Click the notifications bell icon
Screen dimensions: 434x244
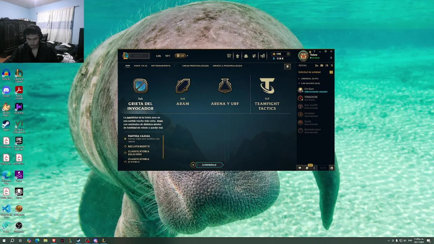[331, 58]
